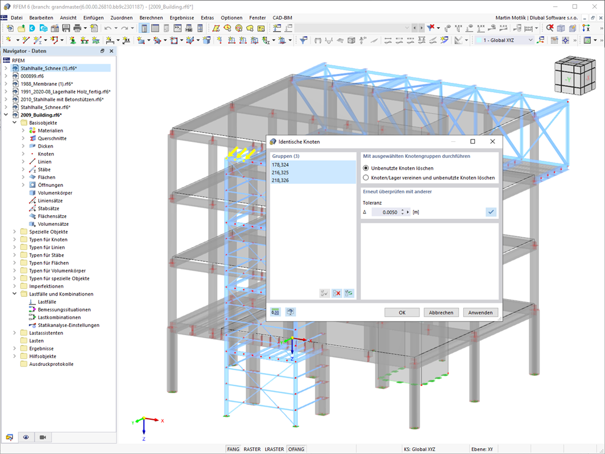Click the new node tool icon
This screenshot has width=605, height=454.
click(8, 40)
